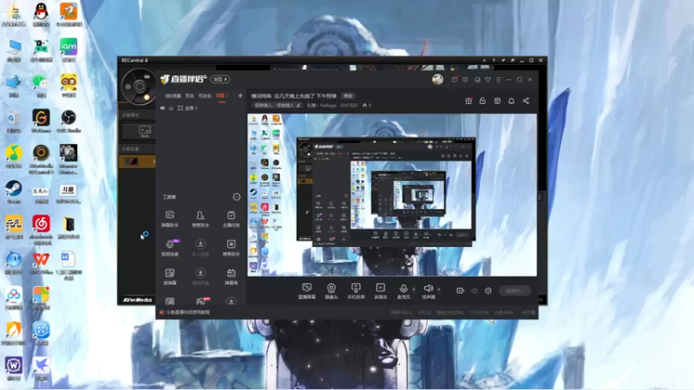Open the WPS Office desktop shortcut
Screen dimensions: 694x390
pos(41,263)
